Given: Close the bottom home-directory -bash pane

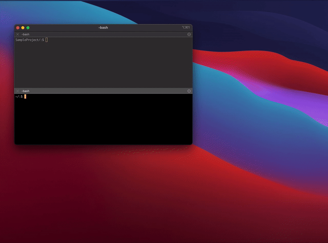Looking at the screenshot, I should click(18, 91).
